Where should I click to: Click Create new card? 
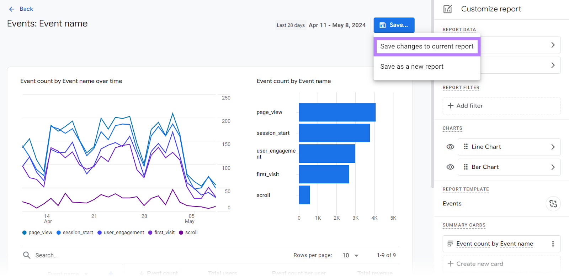tap(479, 264)
